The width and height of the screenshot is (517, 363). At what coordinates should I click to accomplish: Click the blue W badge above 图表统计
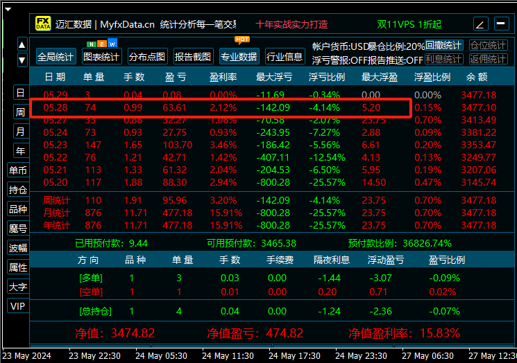tap(112, 44)
